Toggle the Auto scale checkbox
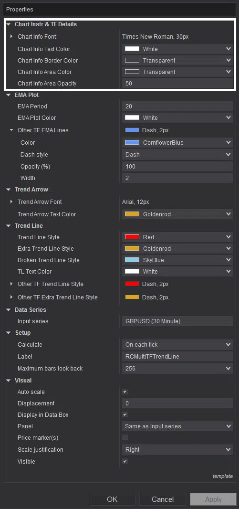 [125, 392]
